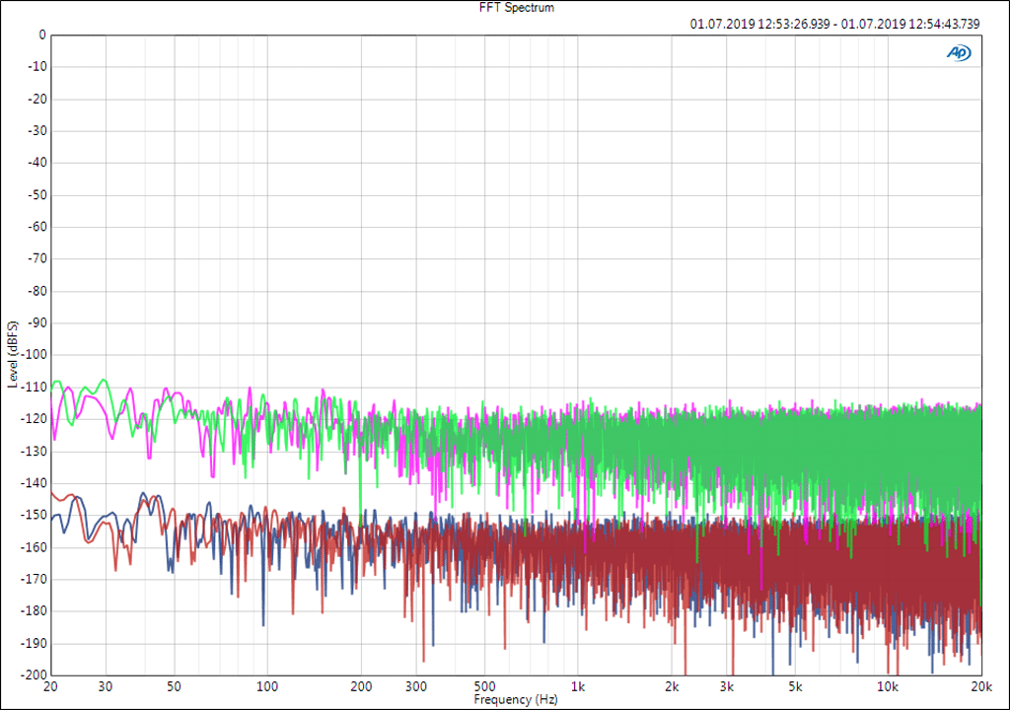Click the AP logo in the graph corner
This screenshot has height=710, width=1010.
(958, 53)
